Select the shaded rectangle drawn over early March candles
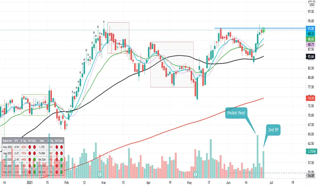This screenshot has width=318, height=187. point(118,38)
